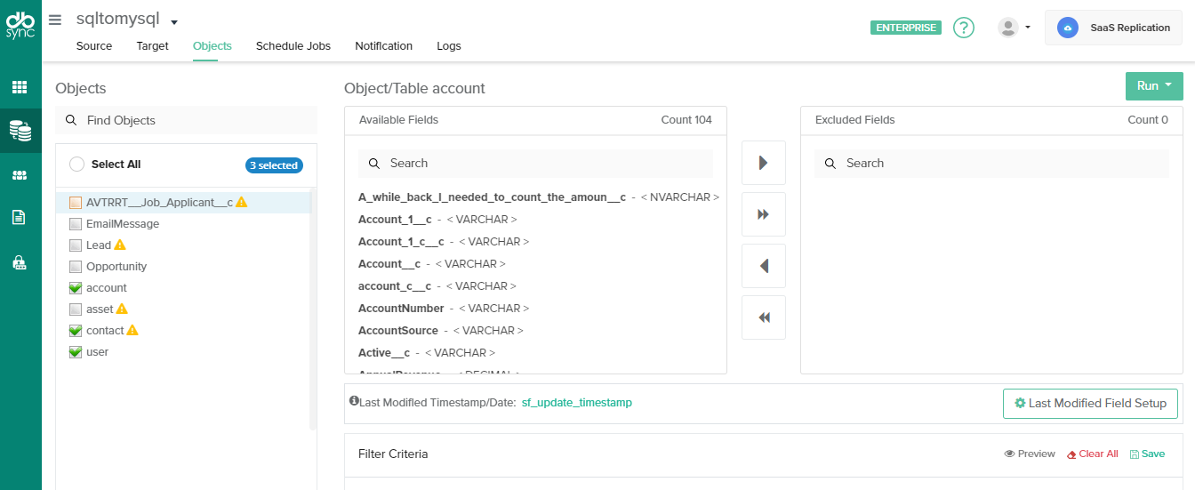Switch to the Schedule Jobs tab
The height and width of the screenshot is (490, 1195).
293,46
